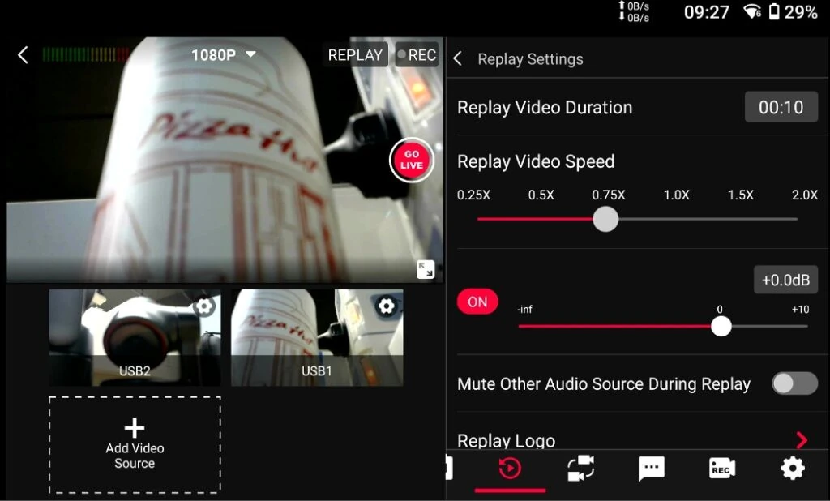The height and width of the screenshot is (501, 830).
Task: Edit the +0.0dB gain value
Action: (786, 280)
